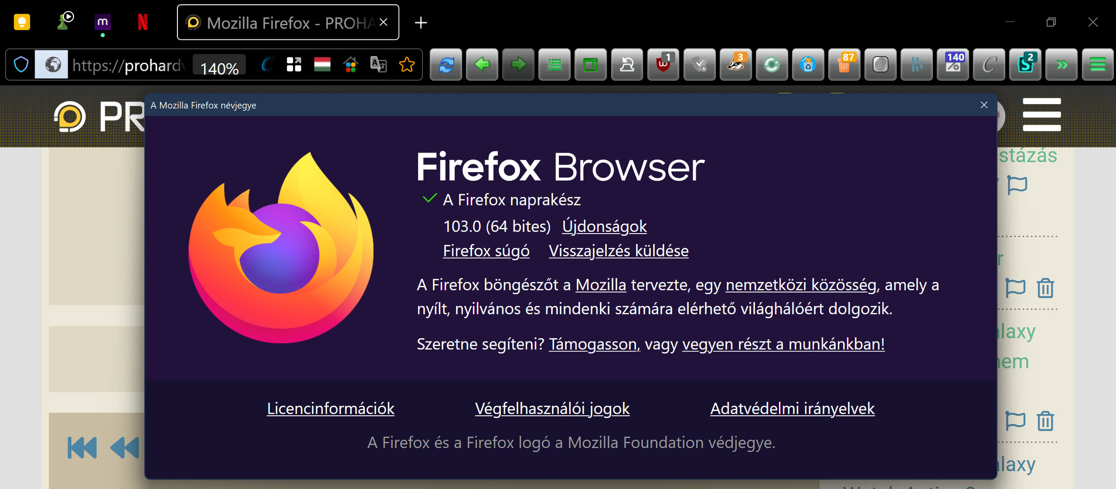Click the bottom-most trash icon on the page
Screen dimensions: 1116x489
tap(1045, 421)
